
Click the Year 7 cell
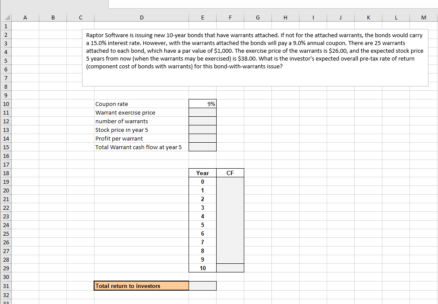click(x=202, y=243)
